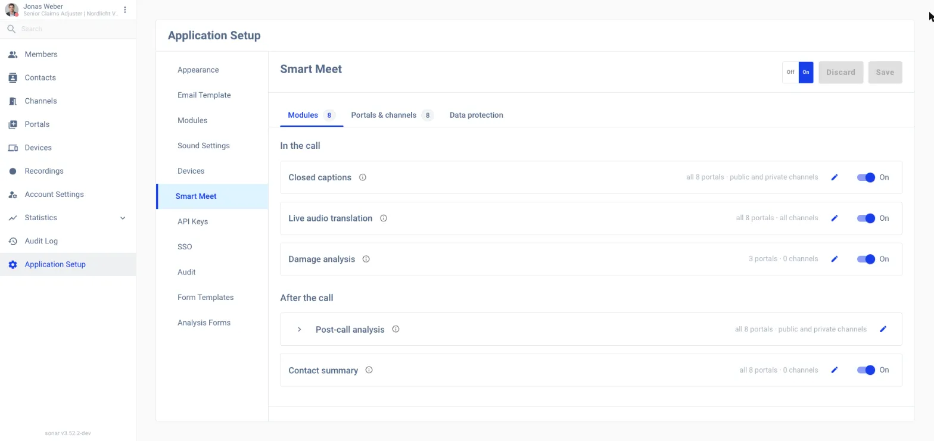Image resolution: width=934 pixels, height=441 pixels.
Task: Switch to the Modules tab
Action: 312,115
